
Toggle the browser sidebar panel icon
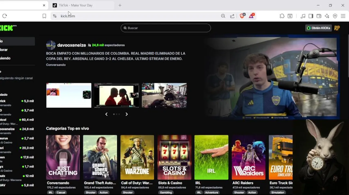click(311, 16)
